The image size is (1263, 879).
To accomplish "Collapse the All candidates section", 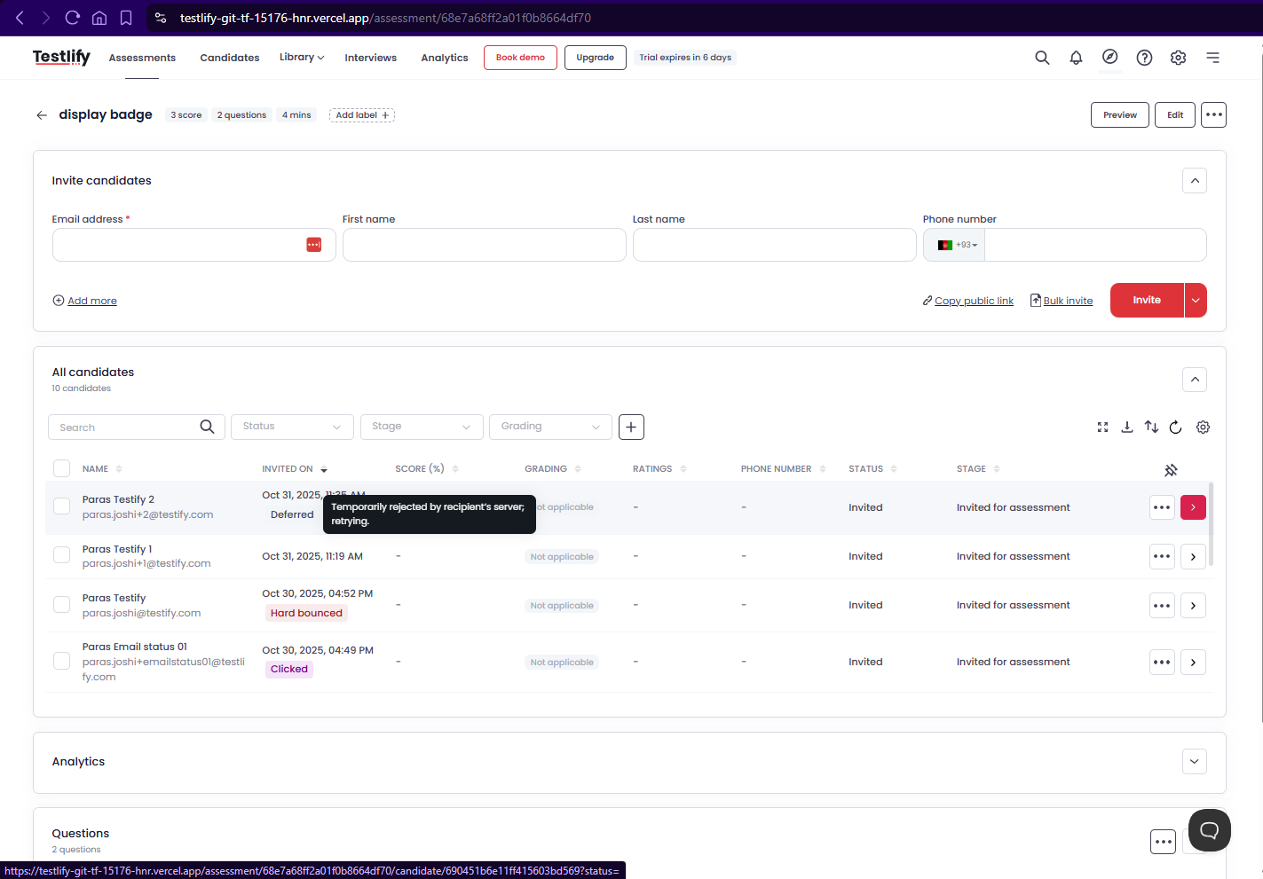I will coord(1195,380).
